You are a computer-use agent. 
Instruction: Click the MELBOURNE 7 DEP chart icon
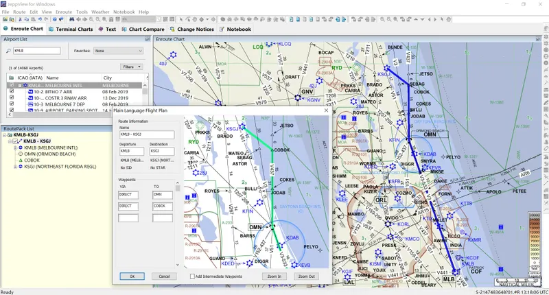pos(30,104)
